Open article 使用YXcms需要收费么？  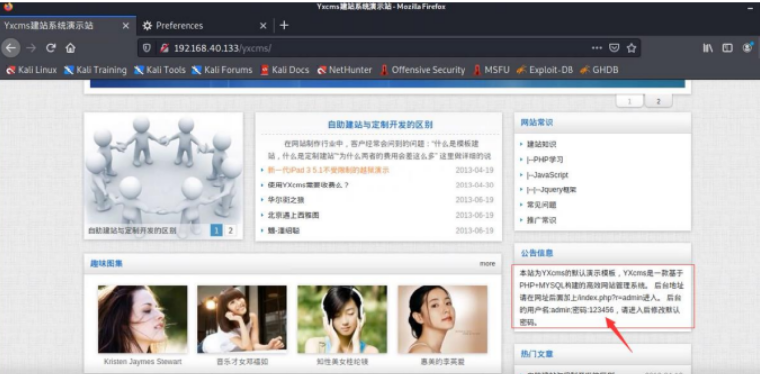308,186
